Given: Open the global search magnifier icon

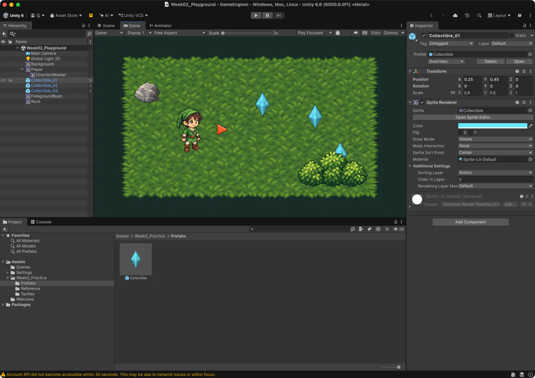Looking at the screenshot, I should coord(479,15).
